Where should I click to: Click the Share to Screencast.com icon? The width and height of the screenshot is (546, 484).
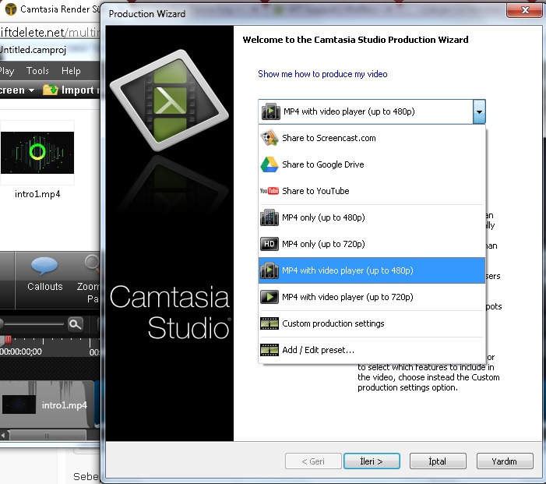tap(269, 138)
